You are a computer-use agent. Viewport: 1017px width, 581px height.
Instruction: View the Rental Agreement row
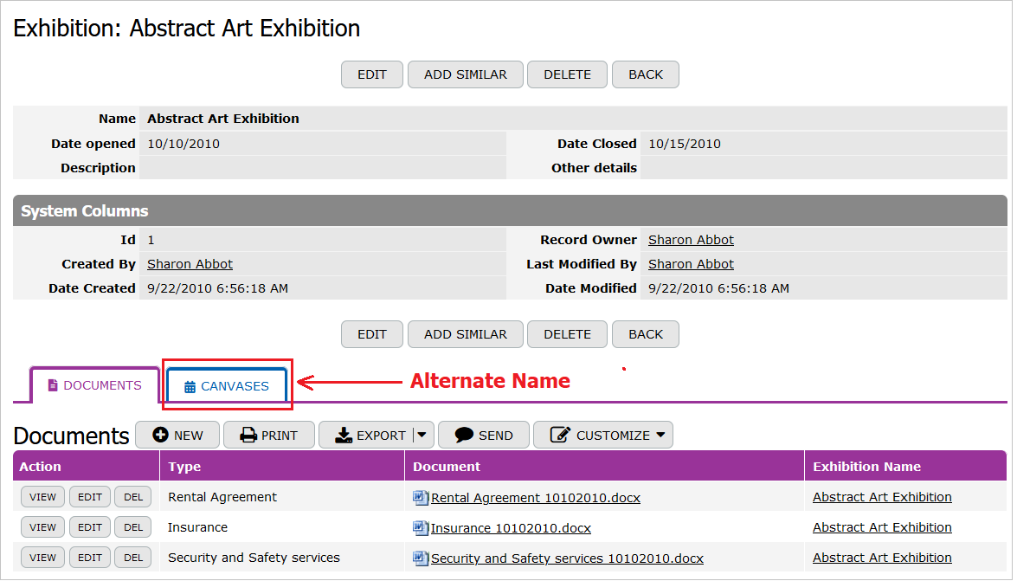[x=42, y=497]
